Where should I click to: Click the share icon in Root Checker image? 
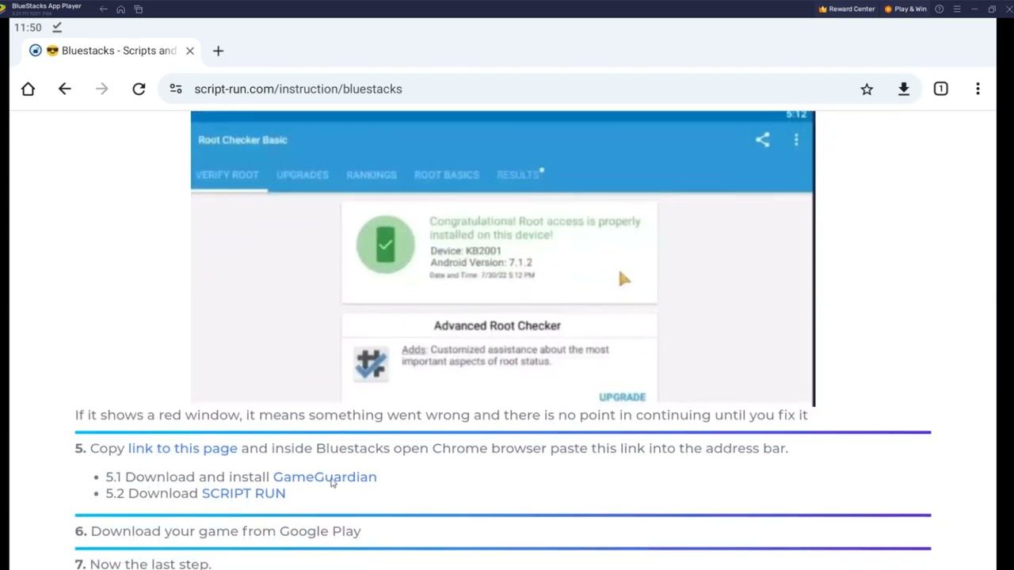point(762,140)
